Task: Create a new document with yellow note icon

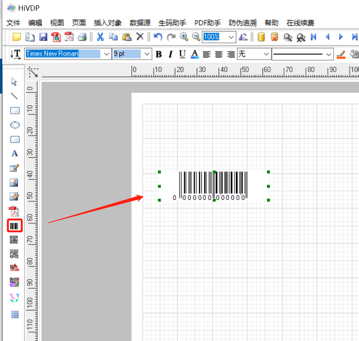Action: point(17,37)
